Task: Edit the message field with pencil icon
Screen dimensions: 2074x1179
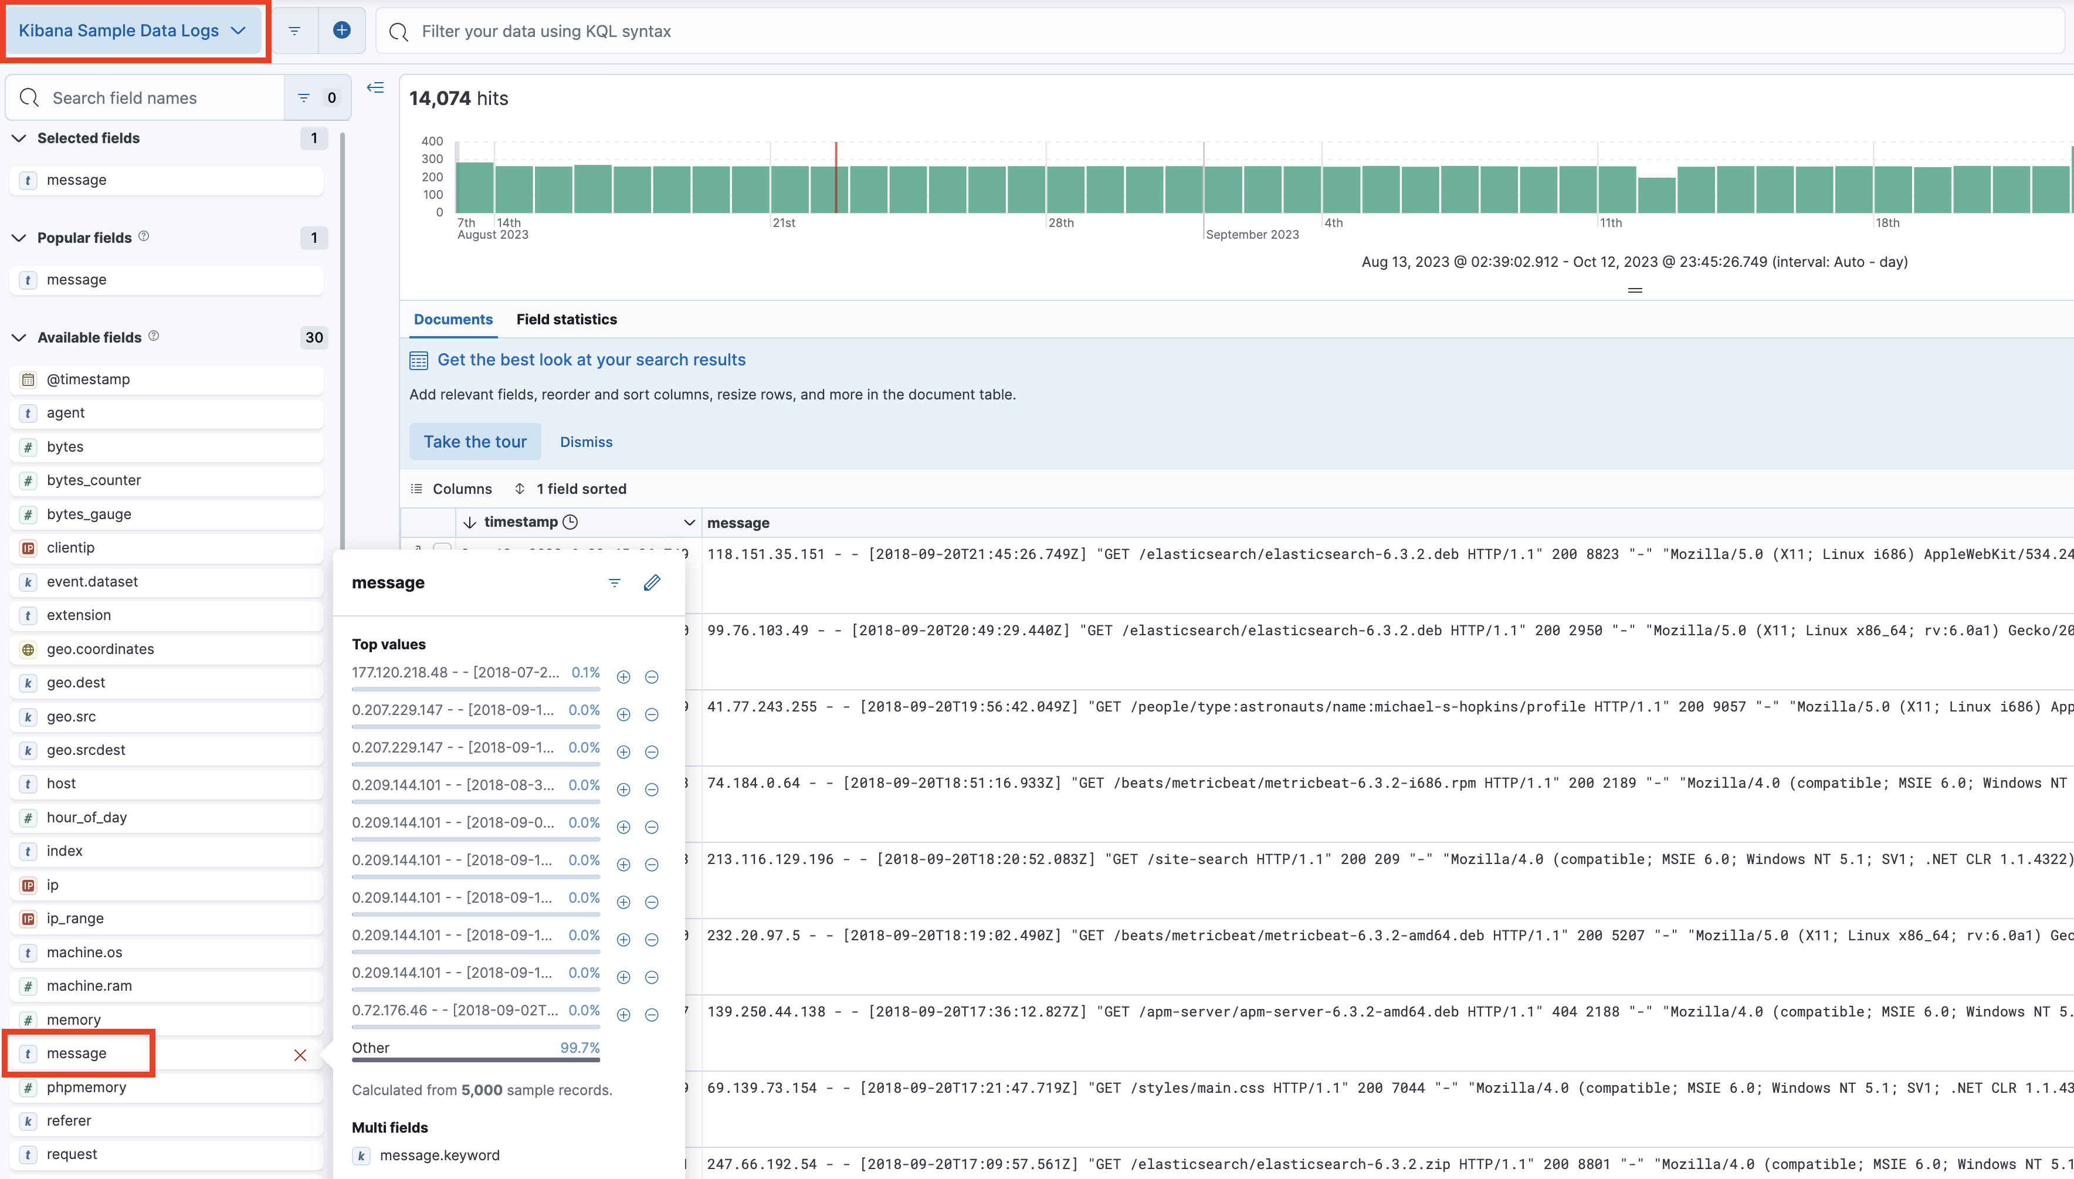Action: [x=652, y=583]
